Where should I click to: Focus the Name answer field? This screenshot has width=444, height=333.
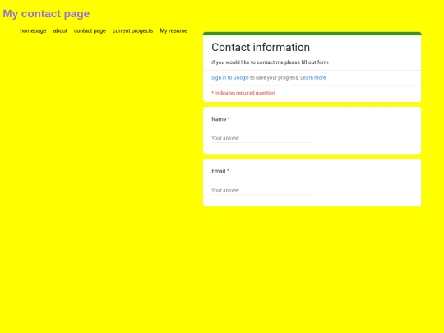point(262,138)
